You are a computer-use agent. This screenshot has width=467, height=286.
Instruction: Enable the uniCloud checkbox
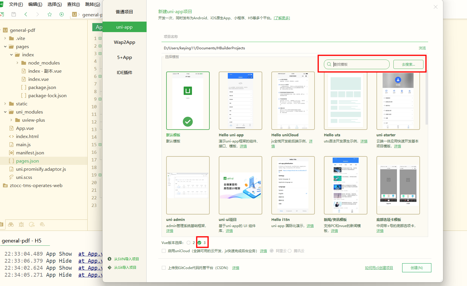(x=164, y=251)
